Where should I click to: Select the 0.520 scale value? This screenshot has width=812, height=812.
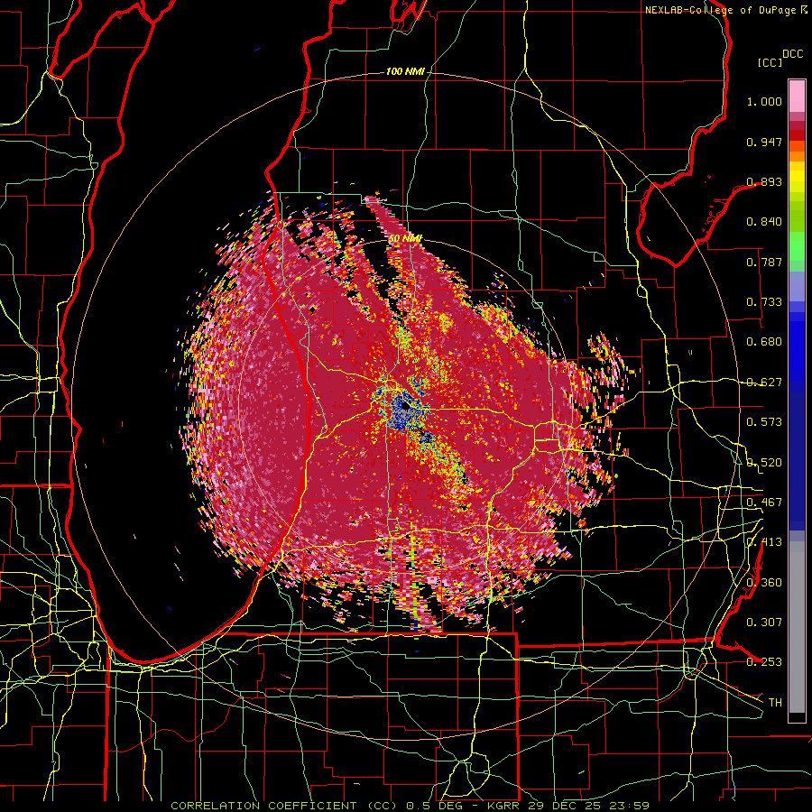point(764,463)
